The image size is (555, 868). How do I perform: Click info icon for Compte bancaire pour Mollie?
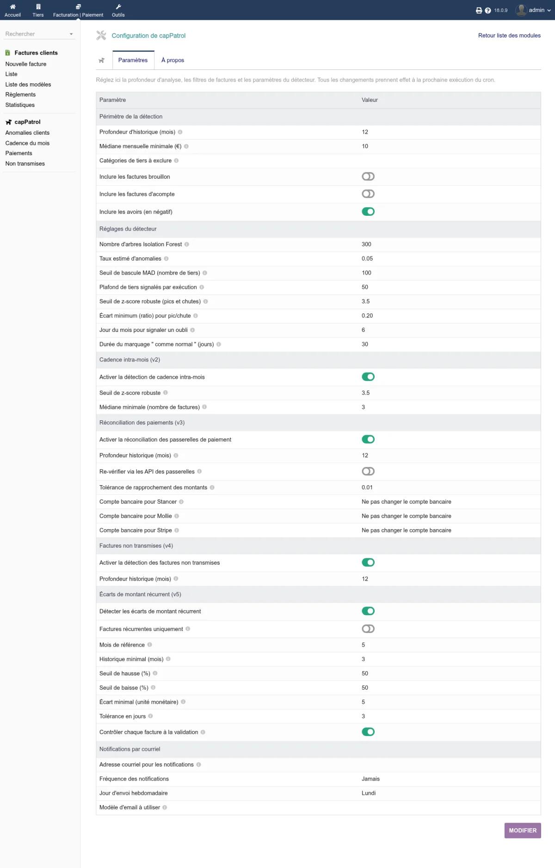[177, 516]
